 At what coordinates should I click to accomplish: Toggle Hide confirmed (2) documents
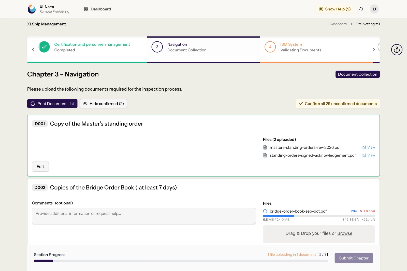(103, 104)
